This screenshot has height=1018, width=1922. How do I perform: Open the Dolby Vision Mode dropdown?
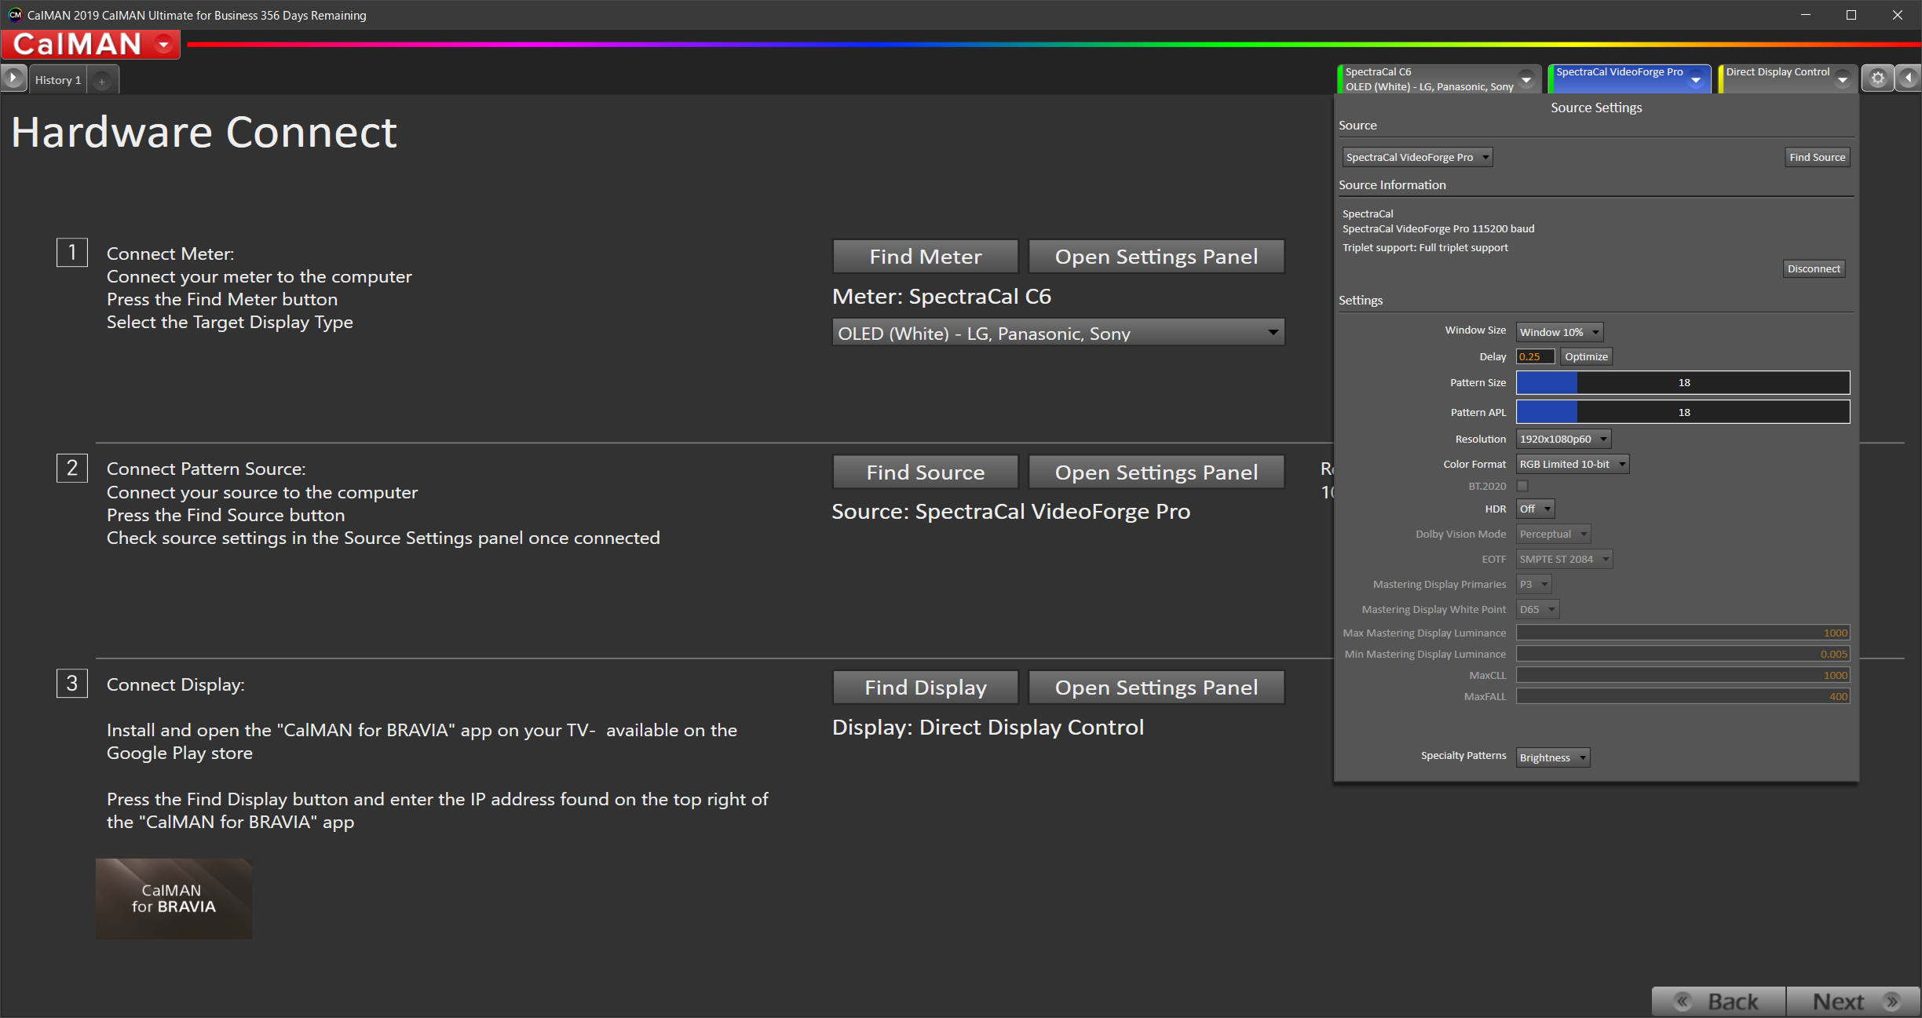1553,534
